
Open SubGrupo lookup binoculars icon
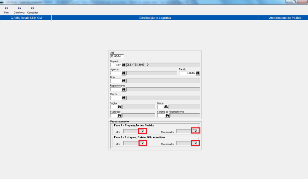coord(119,115)
